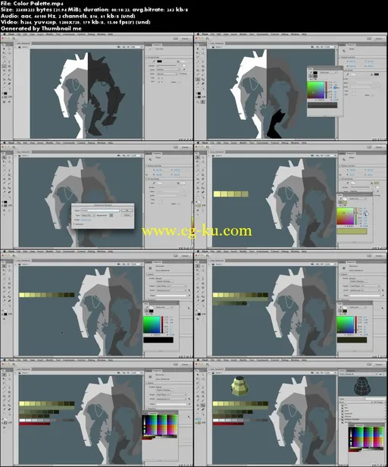Open the Commands menu in the top-left frame
Screen dimensions: 388x467
[69, 34]
